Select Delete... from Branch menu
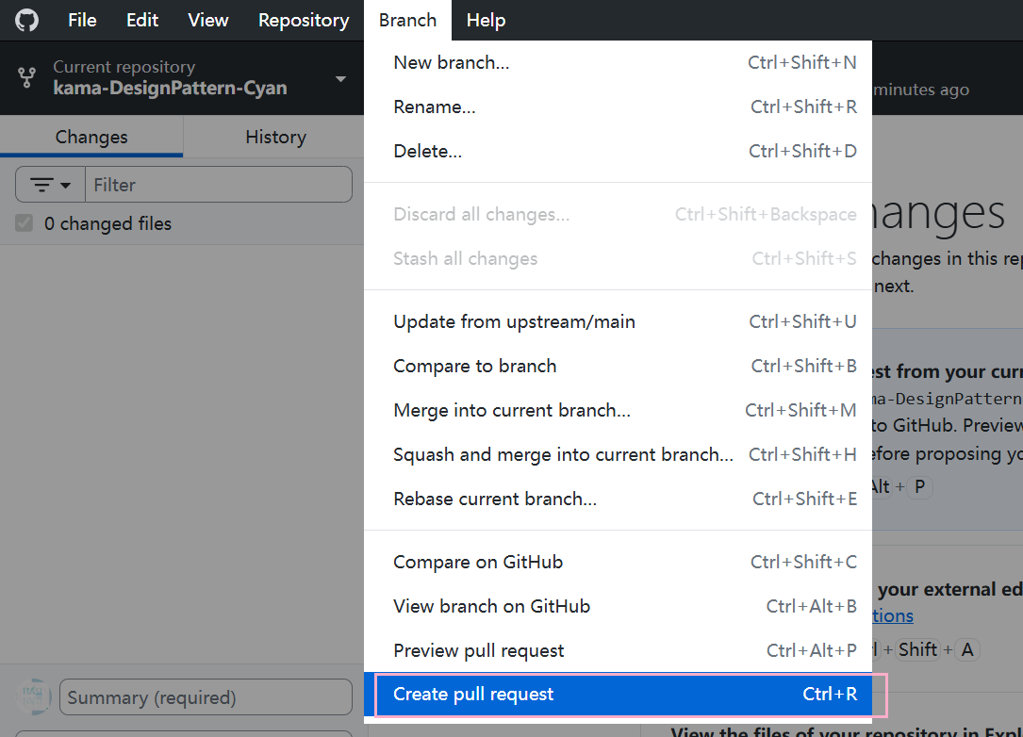 point(618,152)
